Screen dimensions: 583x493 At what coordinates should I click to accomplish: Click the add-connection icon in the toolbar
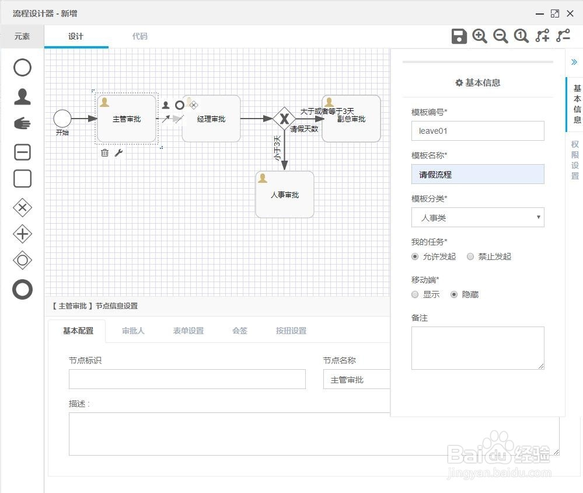[x=542, y=36]
